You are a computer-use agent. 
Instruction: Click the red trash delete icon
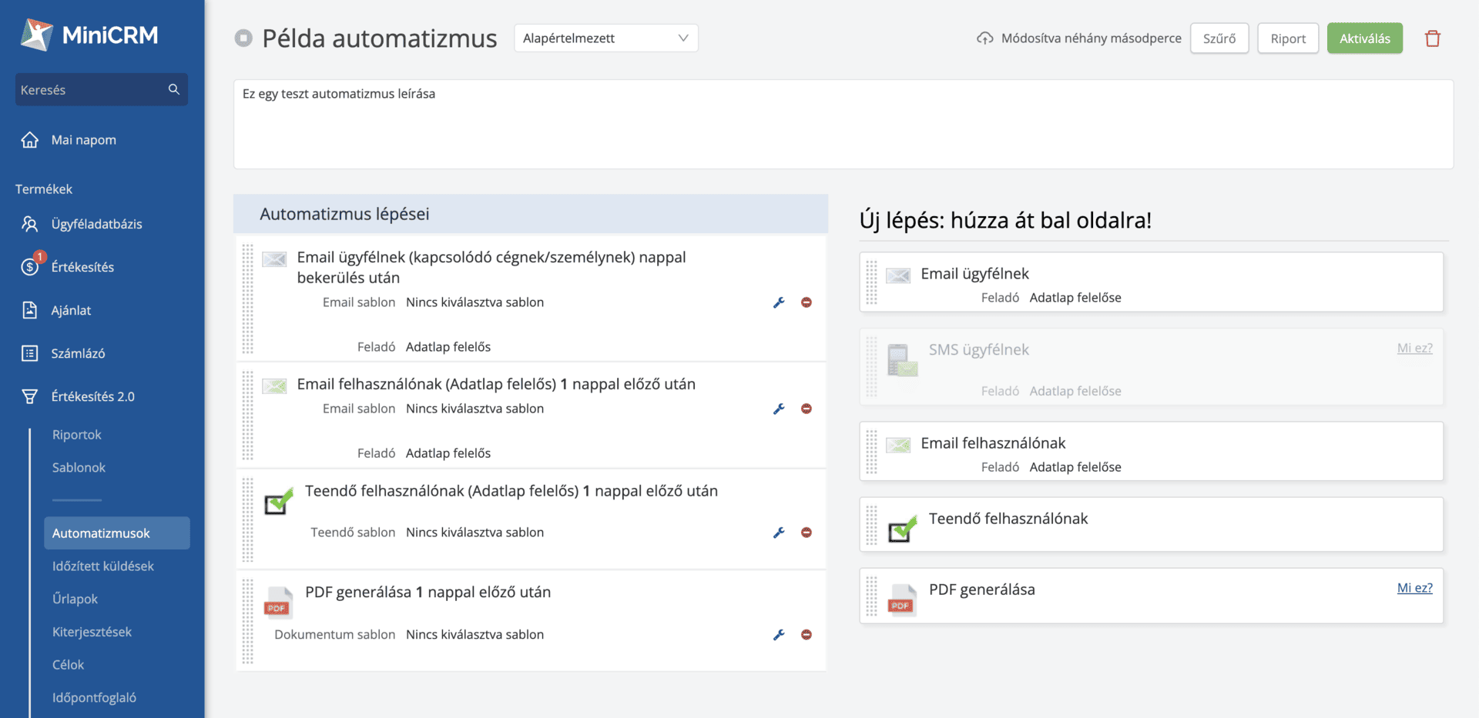point(1432,38)
